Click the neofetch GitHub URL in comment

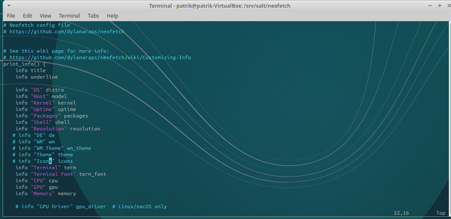[x=67, y=32]
